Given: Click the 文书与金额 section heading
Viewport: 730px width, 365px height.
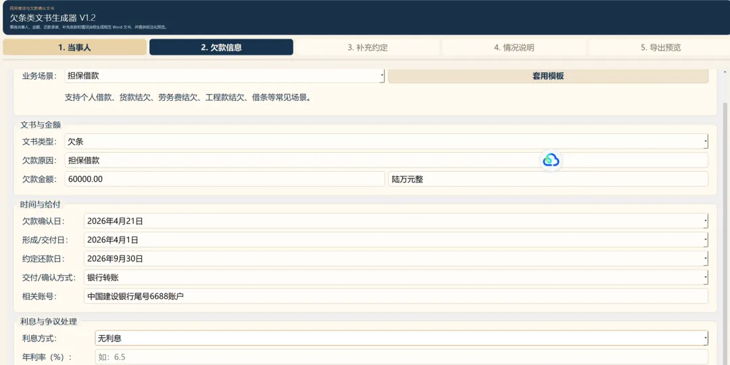Looking at the screenshot, I should [x=41, y=125].
